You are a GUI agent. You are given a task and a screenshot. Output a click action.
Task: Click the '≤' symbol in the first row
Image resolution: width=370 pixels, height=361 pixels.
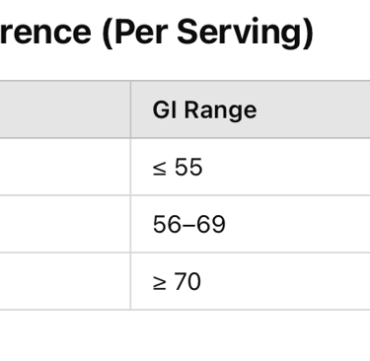coord(160,169)
